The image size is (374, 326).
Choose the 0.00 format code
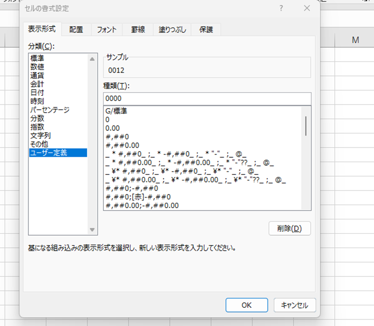(112, 128)
